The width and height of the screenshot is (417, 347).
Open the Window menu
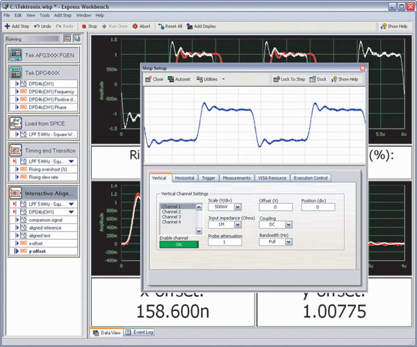click(x=83, y=15)
